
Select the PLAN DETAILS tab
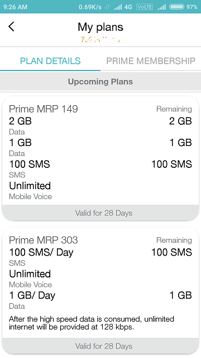pos(50,61)
